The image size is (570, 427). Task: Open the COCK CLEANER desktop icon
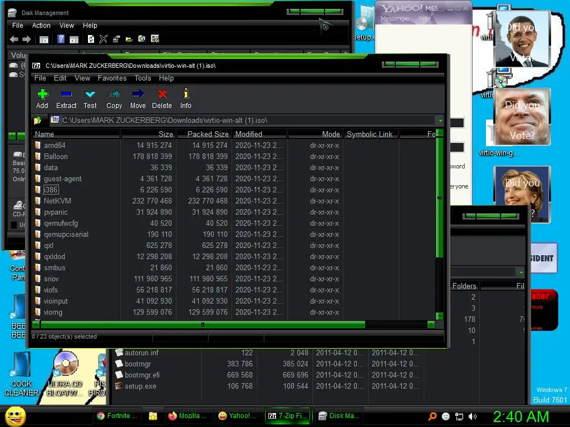tap(21, 374)
